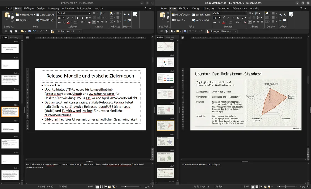Switch to slide sorter view in Linux_Architecture status bar
The width and height of the screenshot is (311, 189).
pos(257,187)
